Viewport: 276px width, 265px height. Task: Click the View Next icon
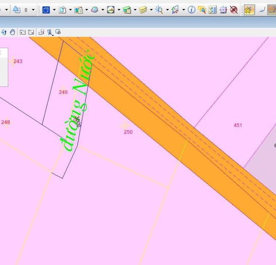[x=31, y=32]
